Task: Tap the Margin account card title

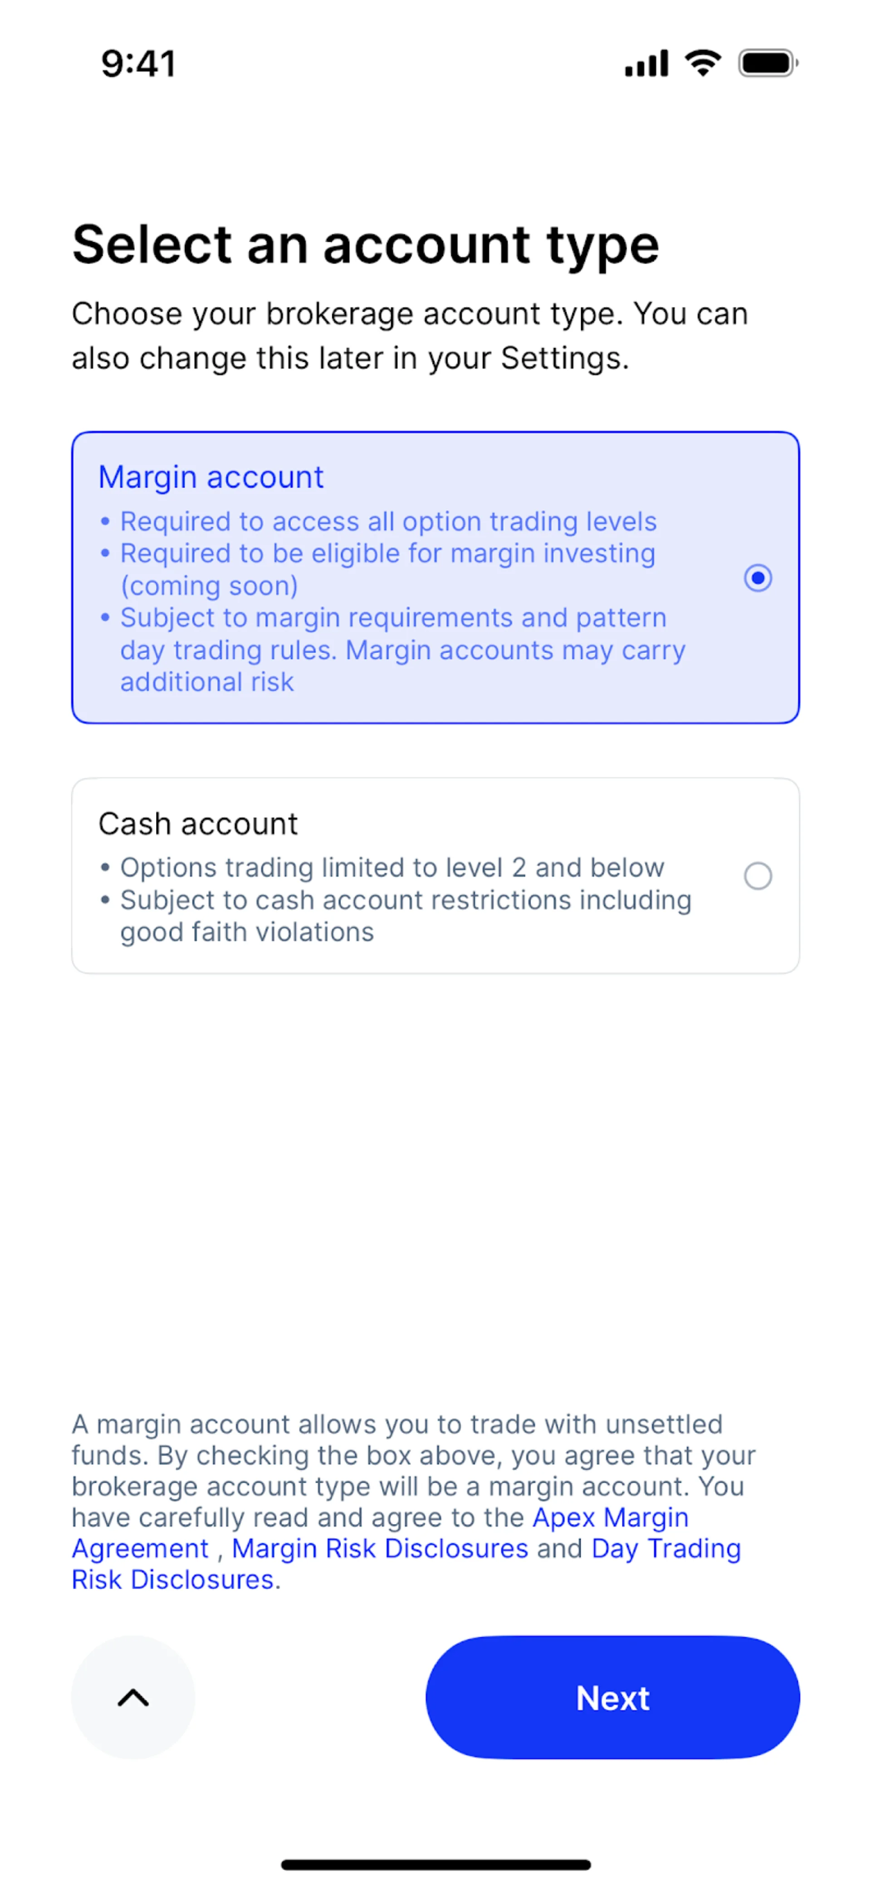Action: tap(210, 477)
